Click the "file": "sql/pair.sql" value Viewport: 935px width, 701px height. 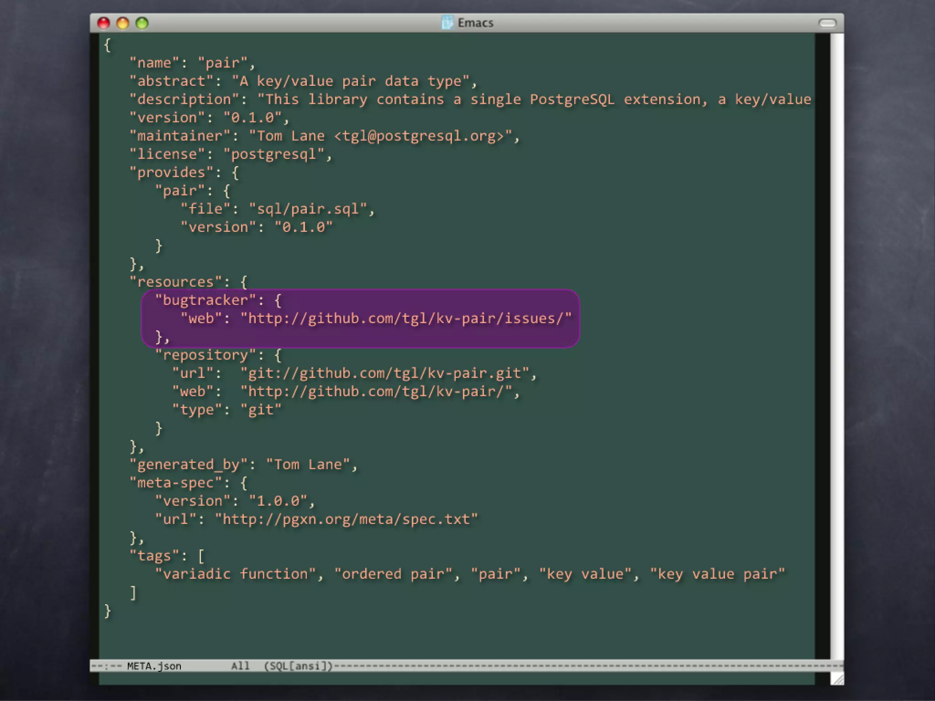point(308,209)
